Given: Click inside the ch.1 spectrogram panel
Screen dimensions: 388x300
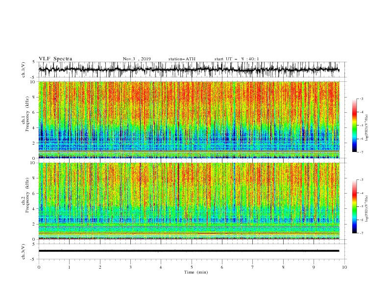Looking at the screenshot, I should point(189,120).
